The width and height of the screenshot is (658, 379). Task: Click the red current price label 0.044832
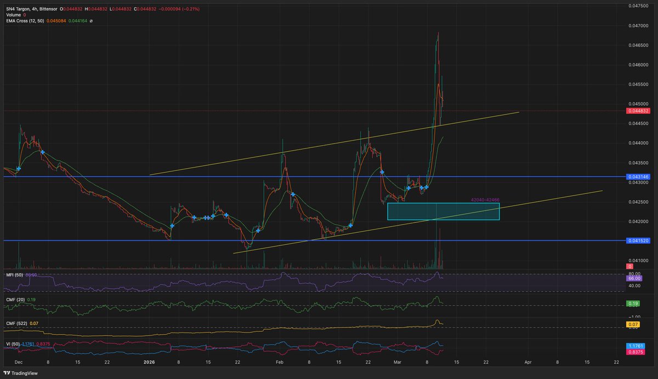click(637, 111)
